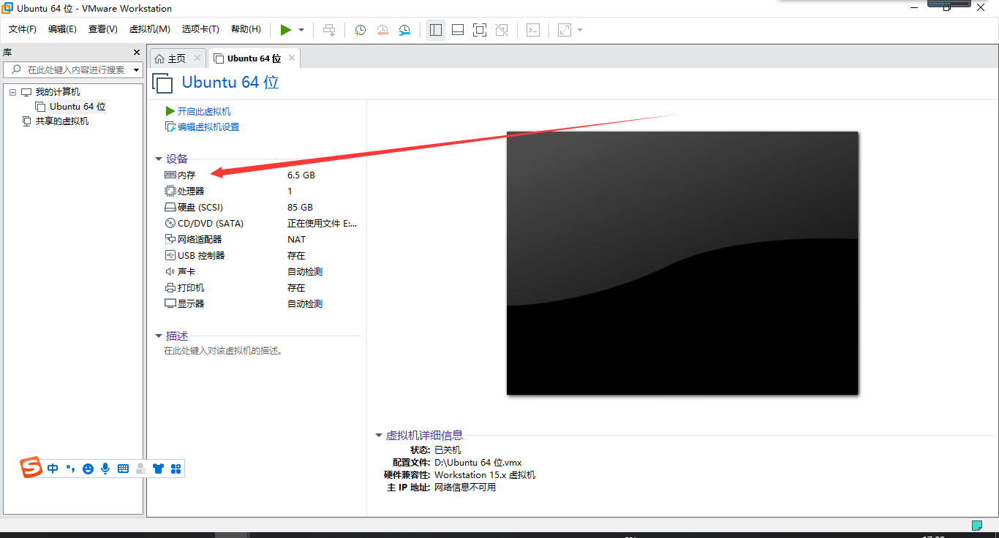Open the console view toolbar icon
This screenshot has height=538, width=999.
coord(534,30)
